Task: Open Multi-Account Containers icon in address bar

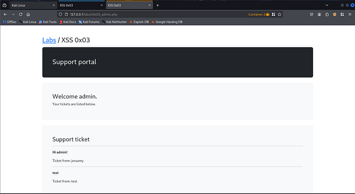Action: tap(273, 15)
